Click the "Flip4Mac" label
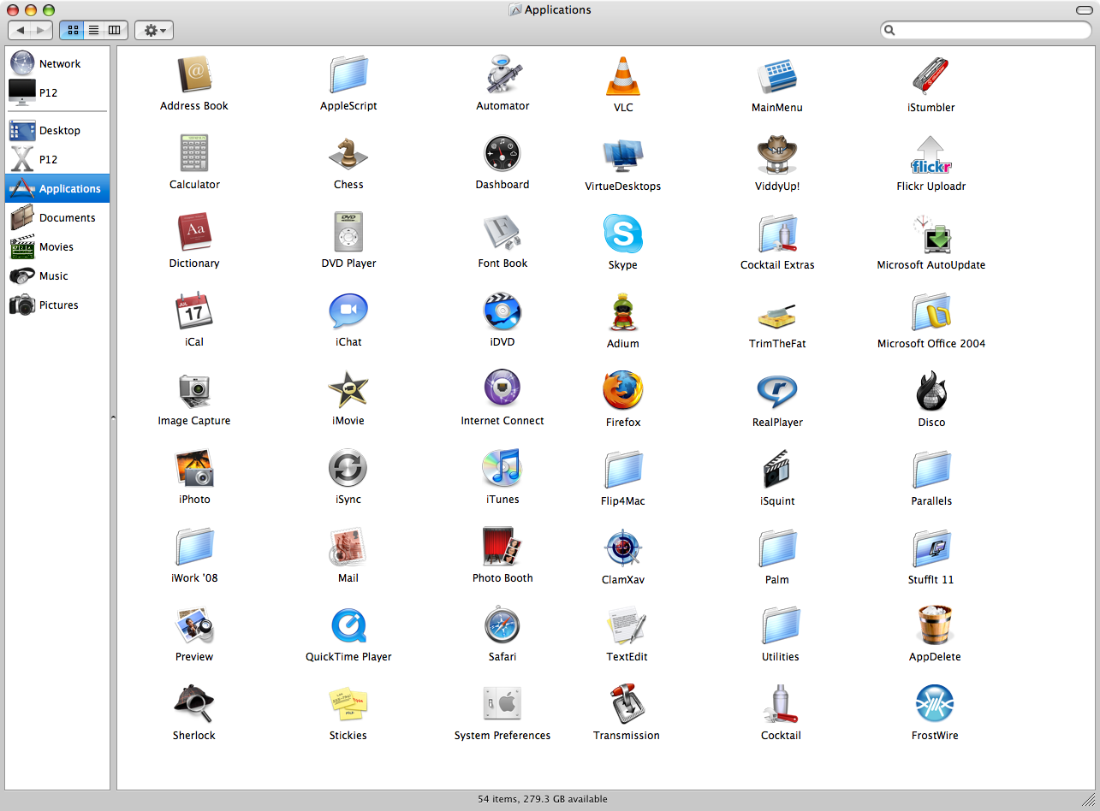This screenshot has height=811, width=1100. click(x=623, y=501)
